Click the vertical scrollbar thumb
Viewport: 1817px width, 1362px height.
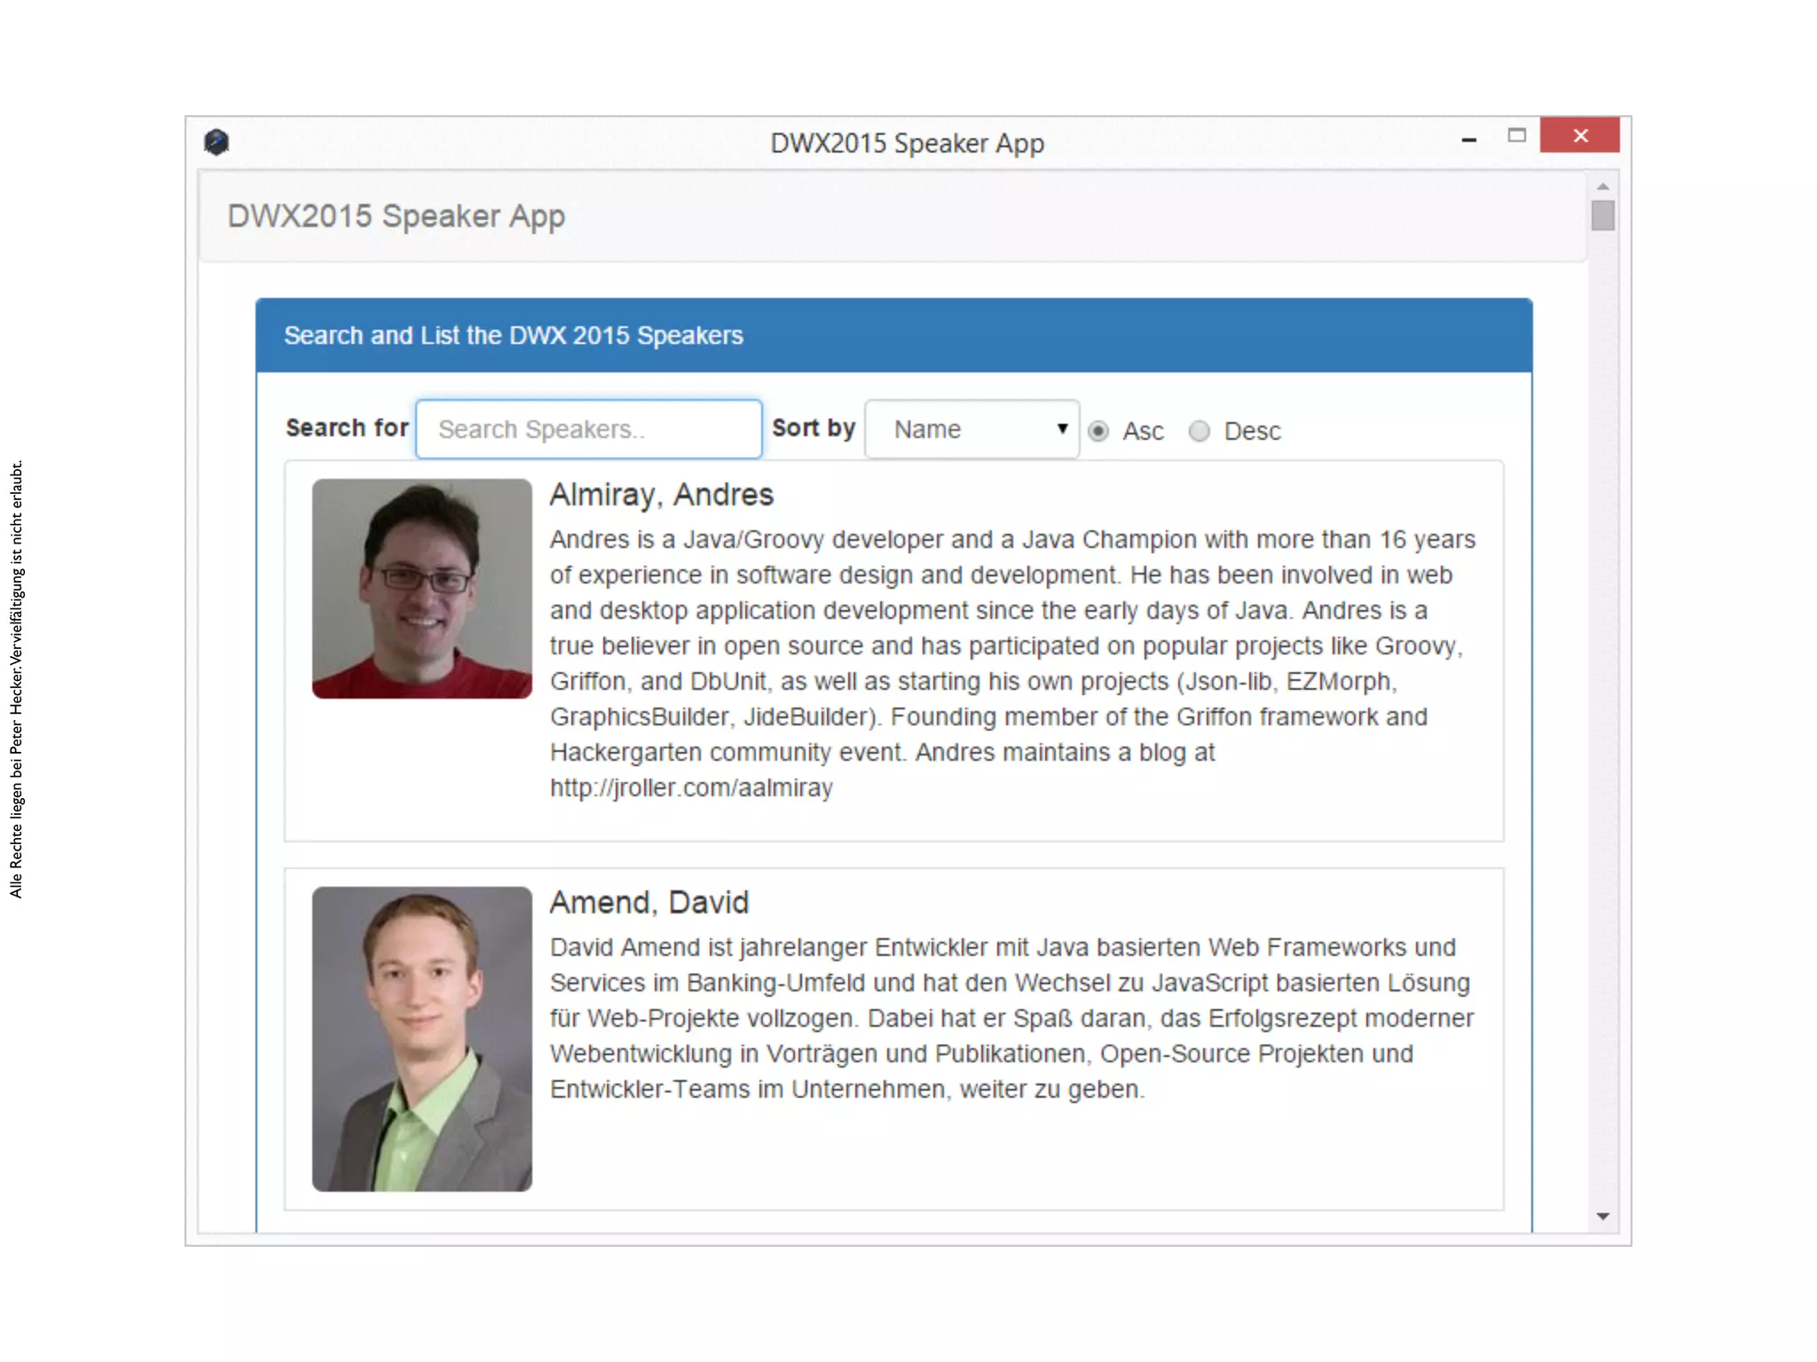click(1602, 215)
